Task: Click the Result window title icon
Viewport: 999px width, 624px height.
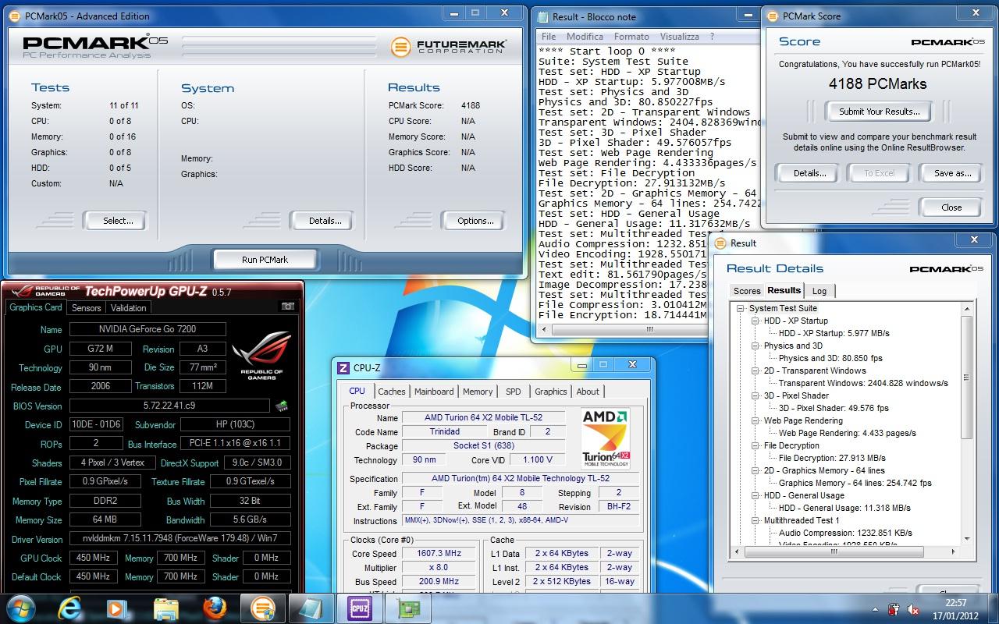Action: click(x=721, y=243)
